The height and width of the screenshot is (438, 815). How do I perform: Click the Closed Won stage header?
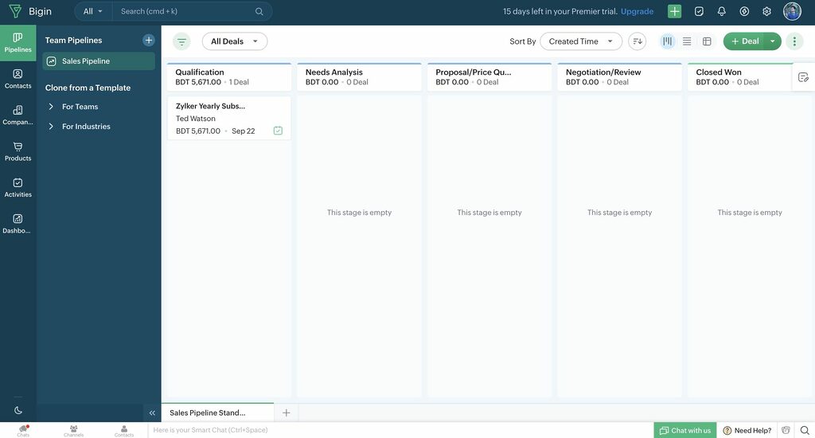click(740, 76)
